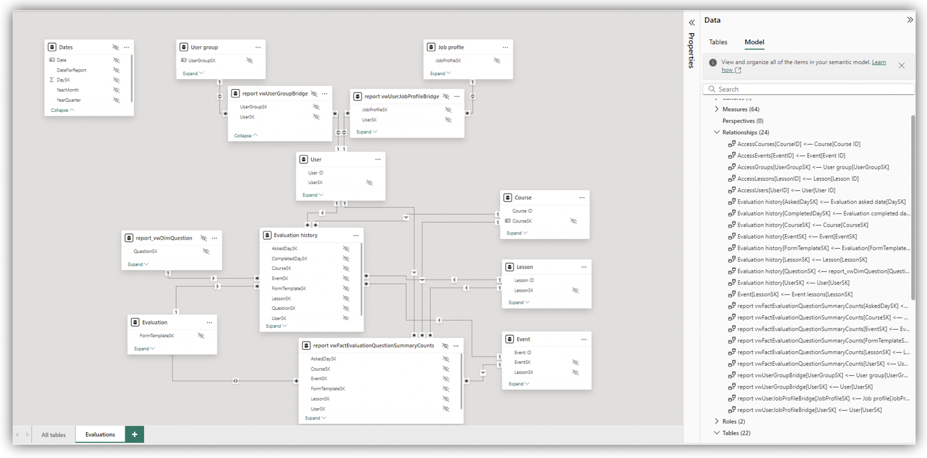Viewport: 927px width, 458px height.
Task: Collapse the Relationships (24) tree node
Action: tap(716, 133)
